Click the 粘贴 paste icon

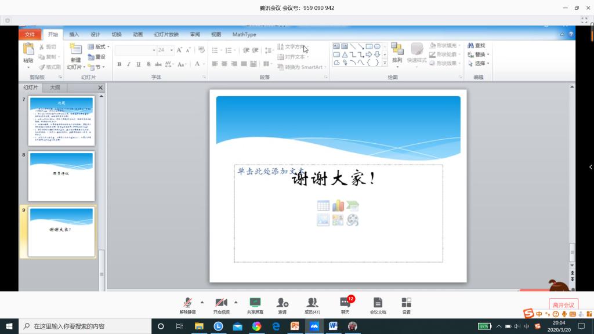tap(28, 52)
